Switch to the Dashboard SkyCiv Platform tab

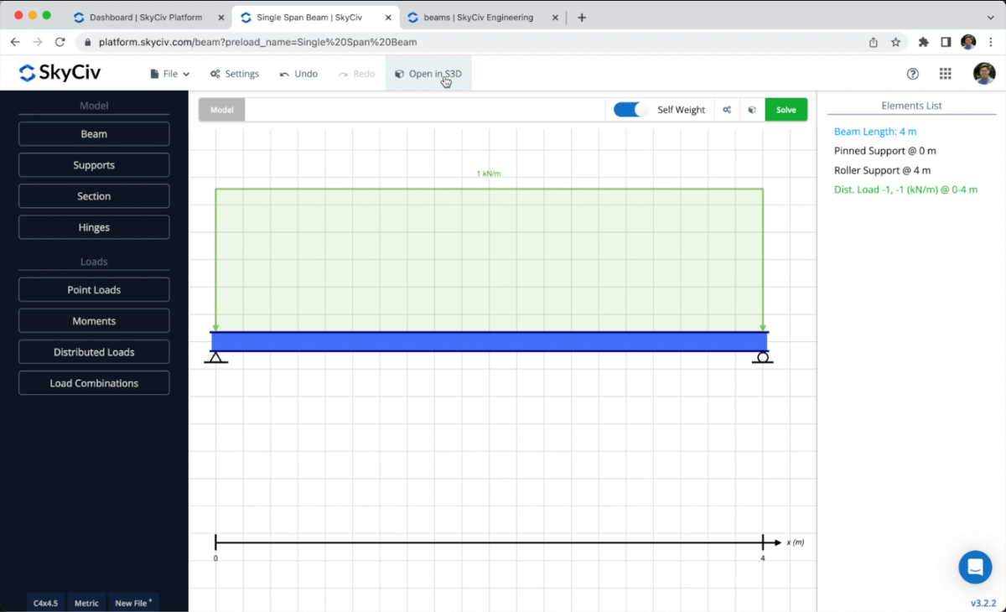(x=145, y=18)
